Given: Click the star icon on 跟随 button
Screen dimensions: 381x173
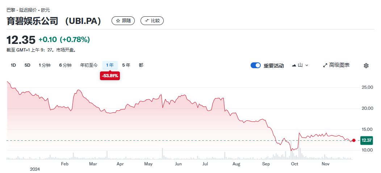Looking at the screenshot, I should 118,21.
